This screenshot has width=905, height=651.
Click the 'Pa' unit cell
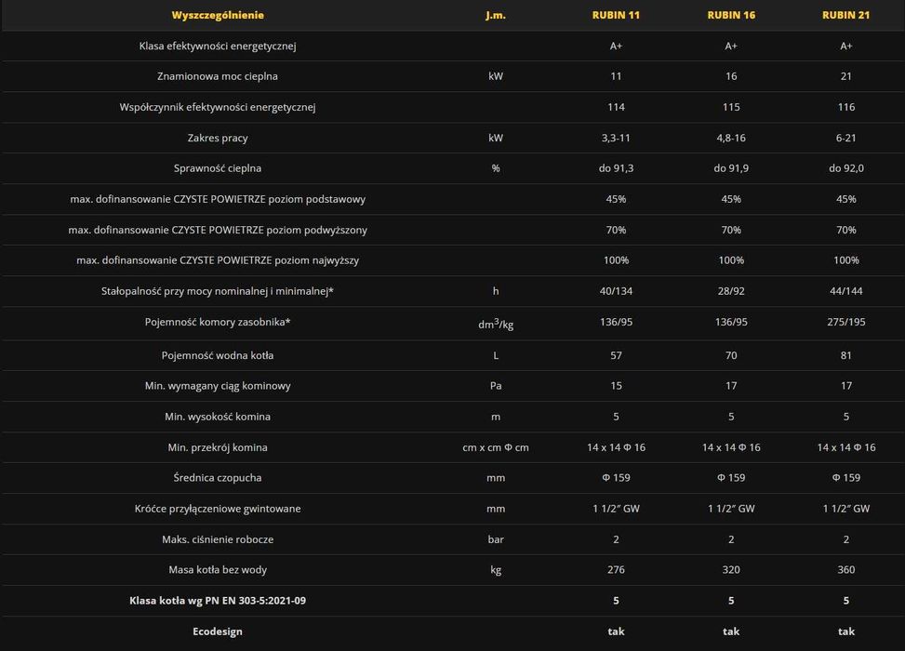495,386
